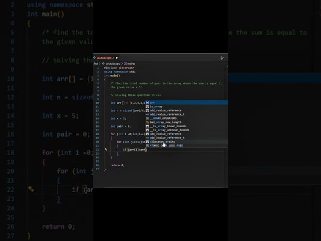Image resolution: width=321 pixels, height=241 pixels.
Task: Select the 'is_array' autocomplete suggestion
Action: click(187, 106)
